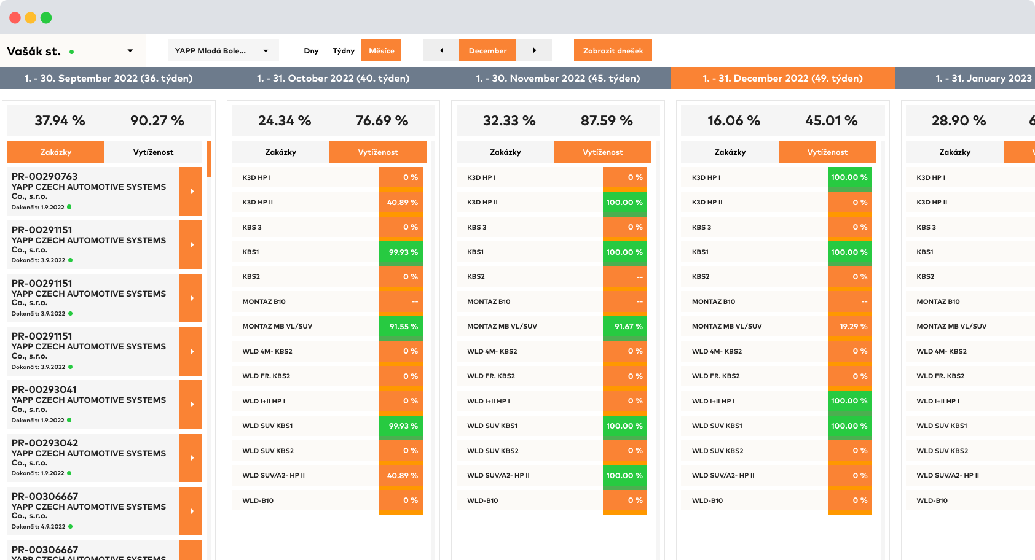
Task: Click January WLD FR. KBS2 row label
Action: (940, 376)
